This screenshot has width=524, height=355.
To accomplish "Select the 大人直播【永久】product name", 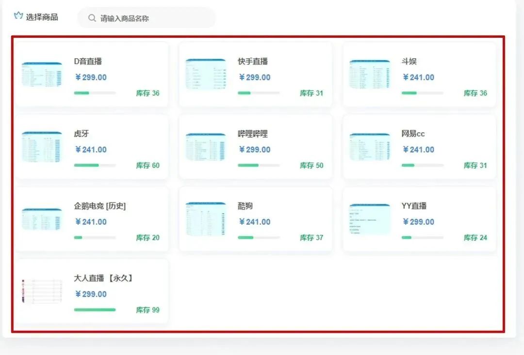I will (x=103, y=278).
